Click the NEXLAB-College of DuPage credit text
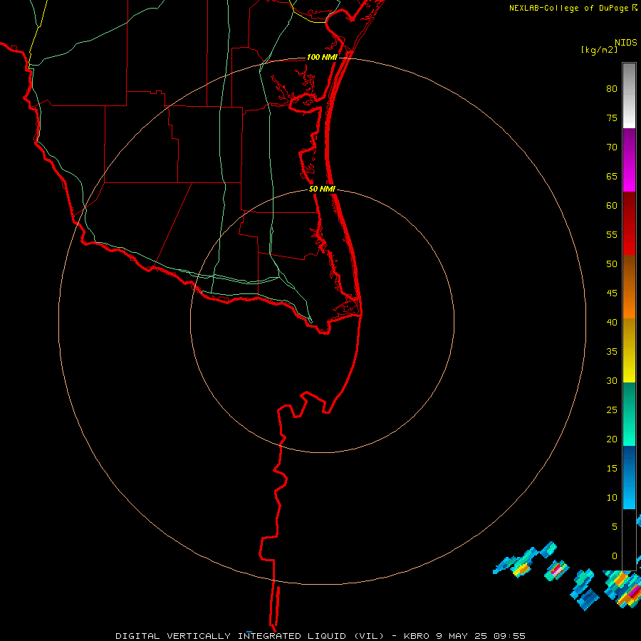 coord(569,8)
